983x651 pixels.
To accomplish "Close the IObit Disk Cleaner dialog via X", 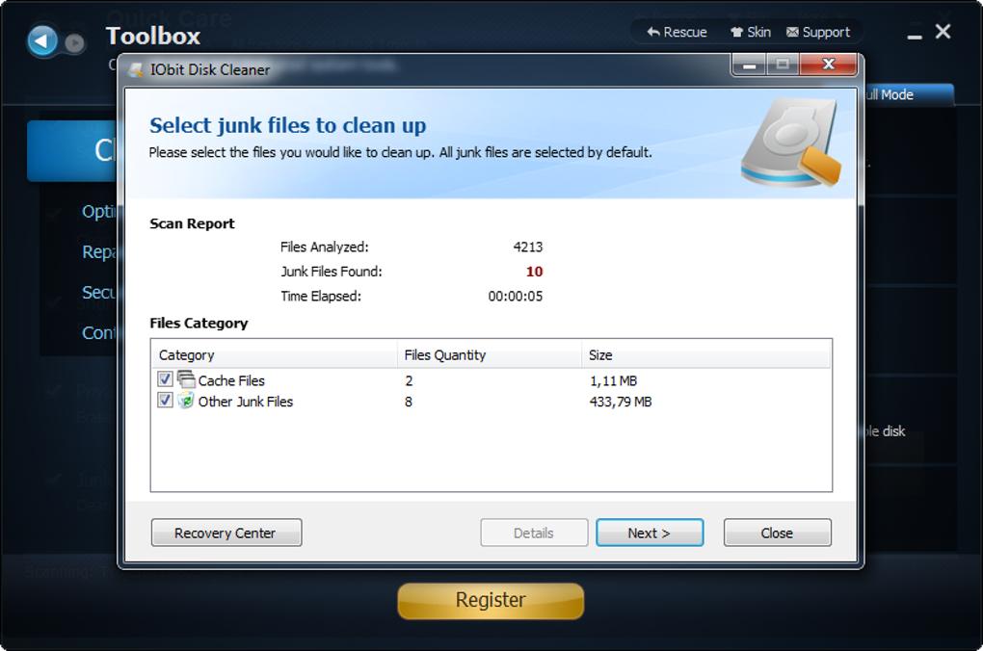I will pyautogui.click(x=829, y=64).
